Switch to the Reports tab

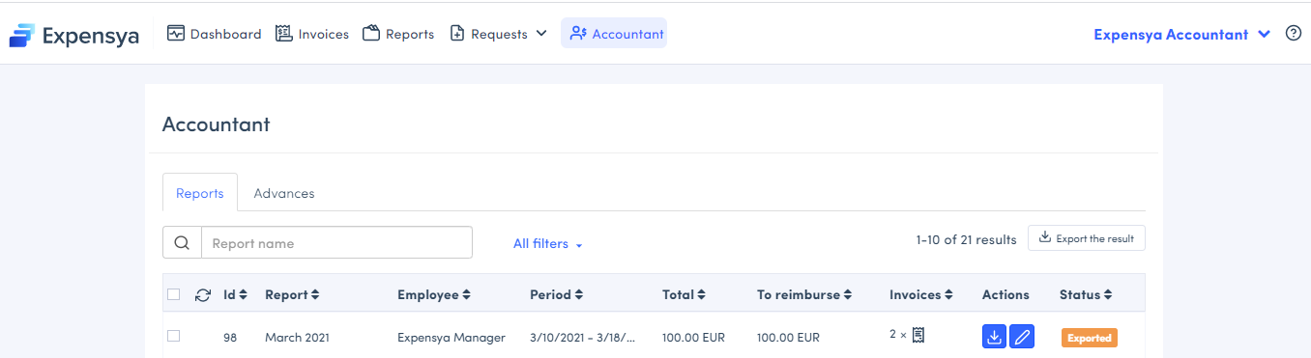click(x=200, y=193)
